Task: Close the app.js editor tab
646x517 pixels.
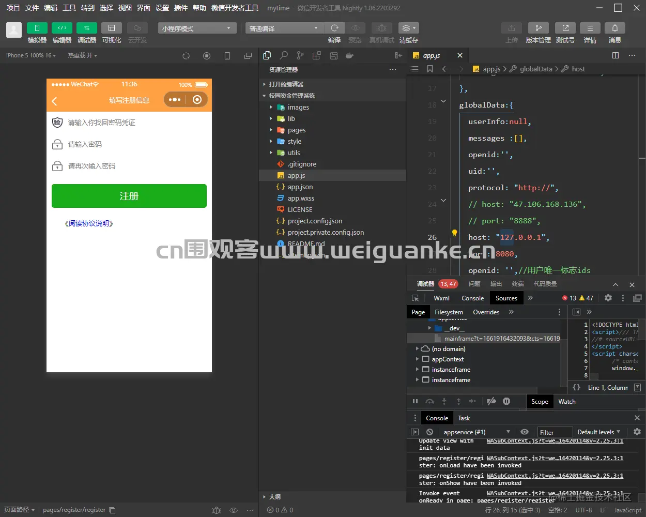Action: [x=460, y=55]
